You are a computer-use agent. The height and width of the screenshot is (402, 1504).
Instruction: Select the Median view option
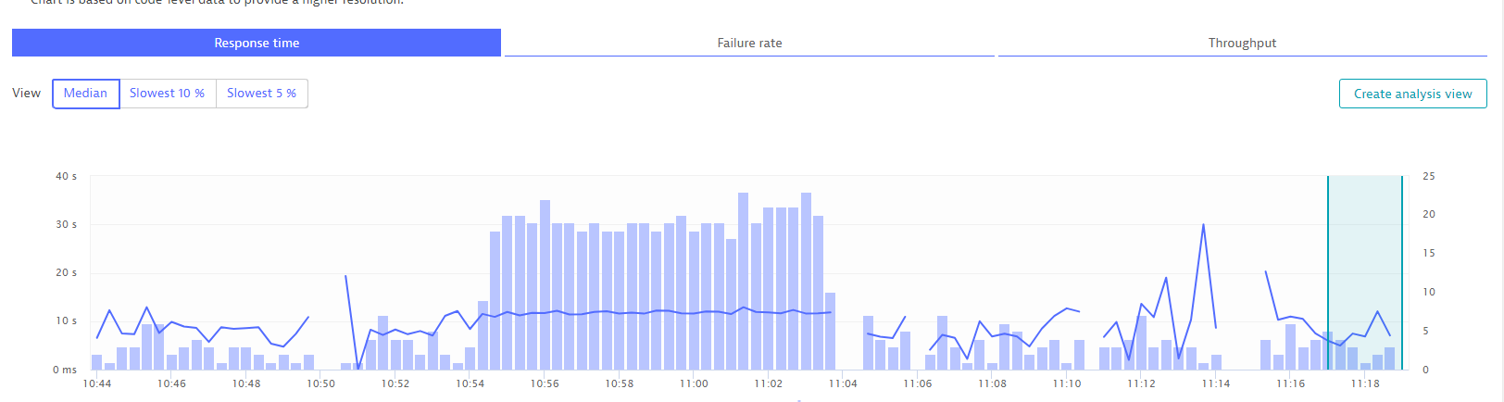[x=85, y=94]
